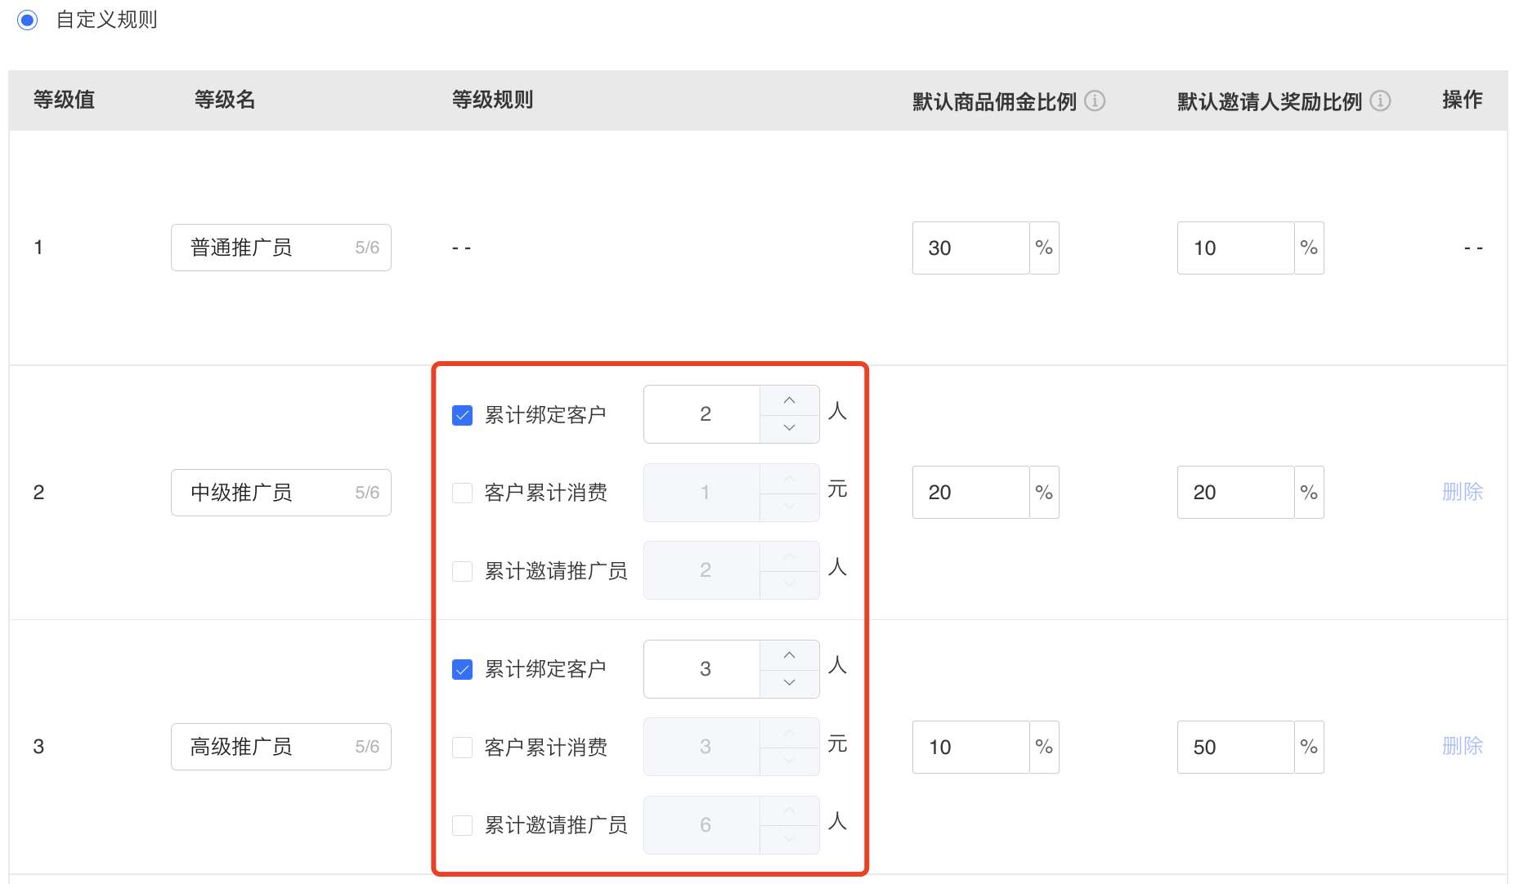Decrease 累计绑定客户 value for level 2
Image resolution: width=1519 pixels, height=884 pixels.
pos(789,428)
